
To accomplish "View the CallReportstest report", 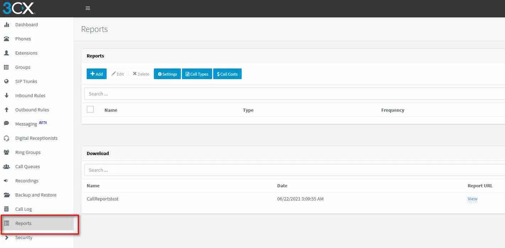I will (472, 199).
